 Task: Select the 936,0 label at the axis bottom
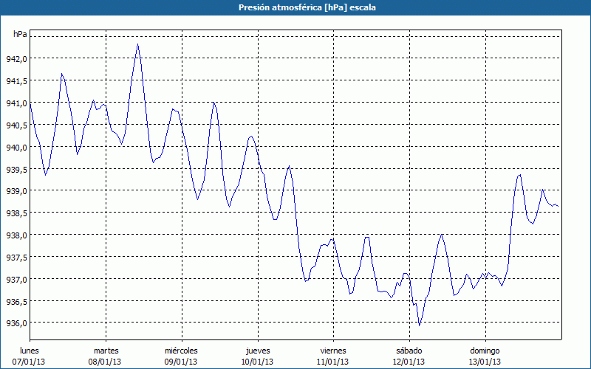tap(17, 323)
